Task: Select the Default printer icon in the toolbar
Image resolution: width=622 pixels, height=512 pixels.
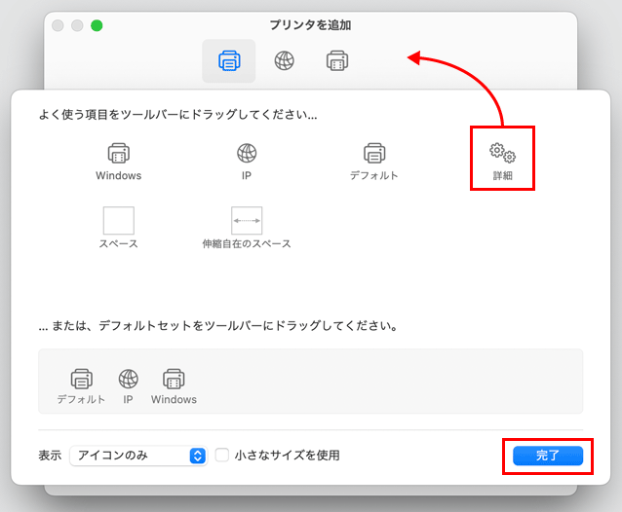Action: tap(229, 61)
